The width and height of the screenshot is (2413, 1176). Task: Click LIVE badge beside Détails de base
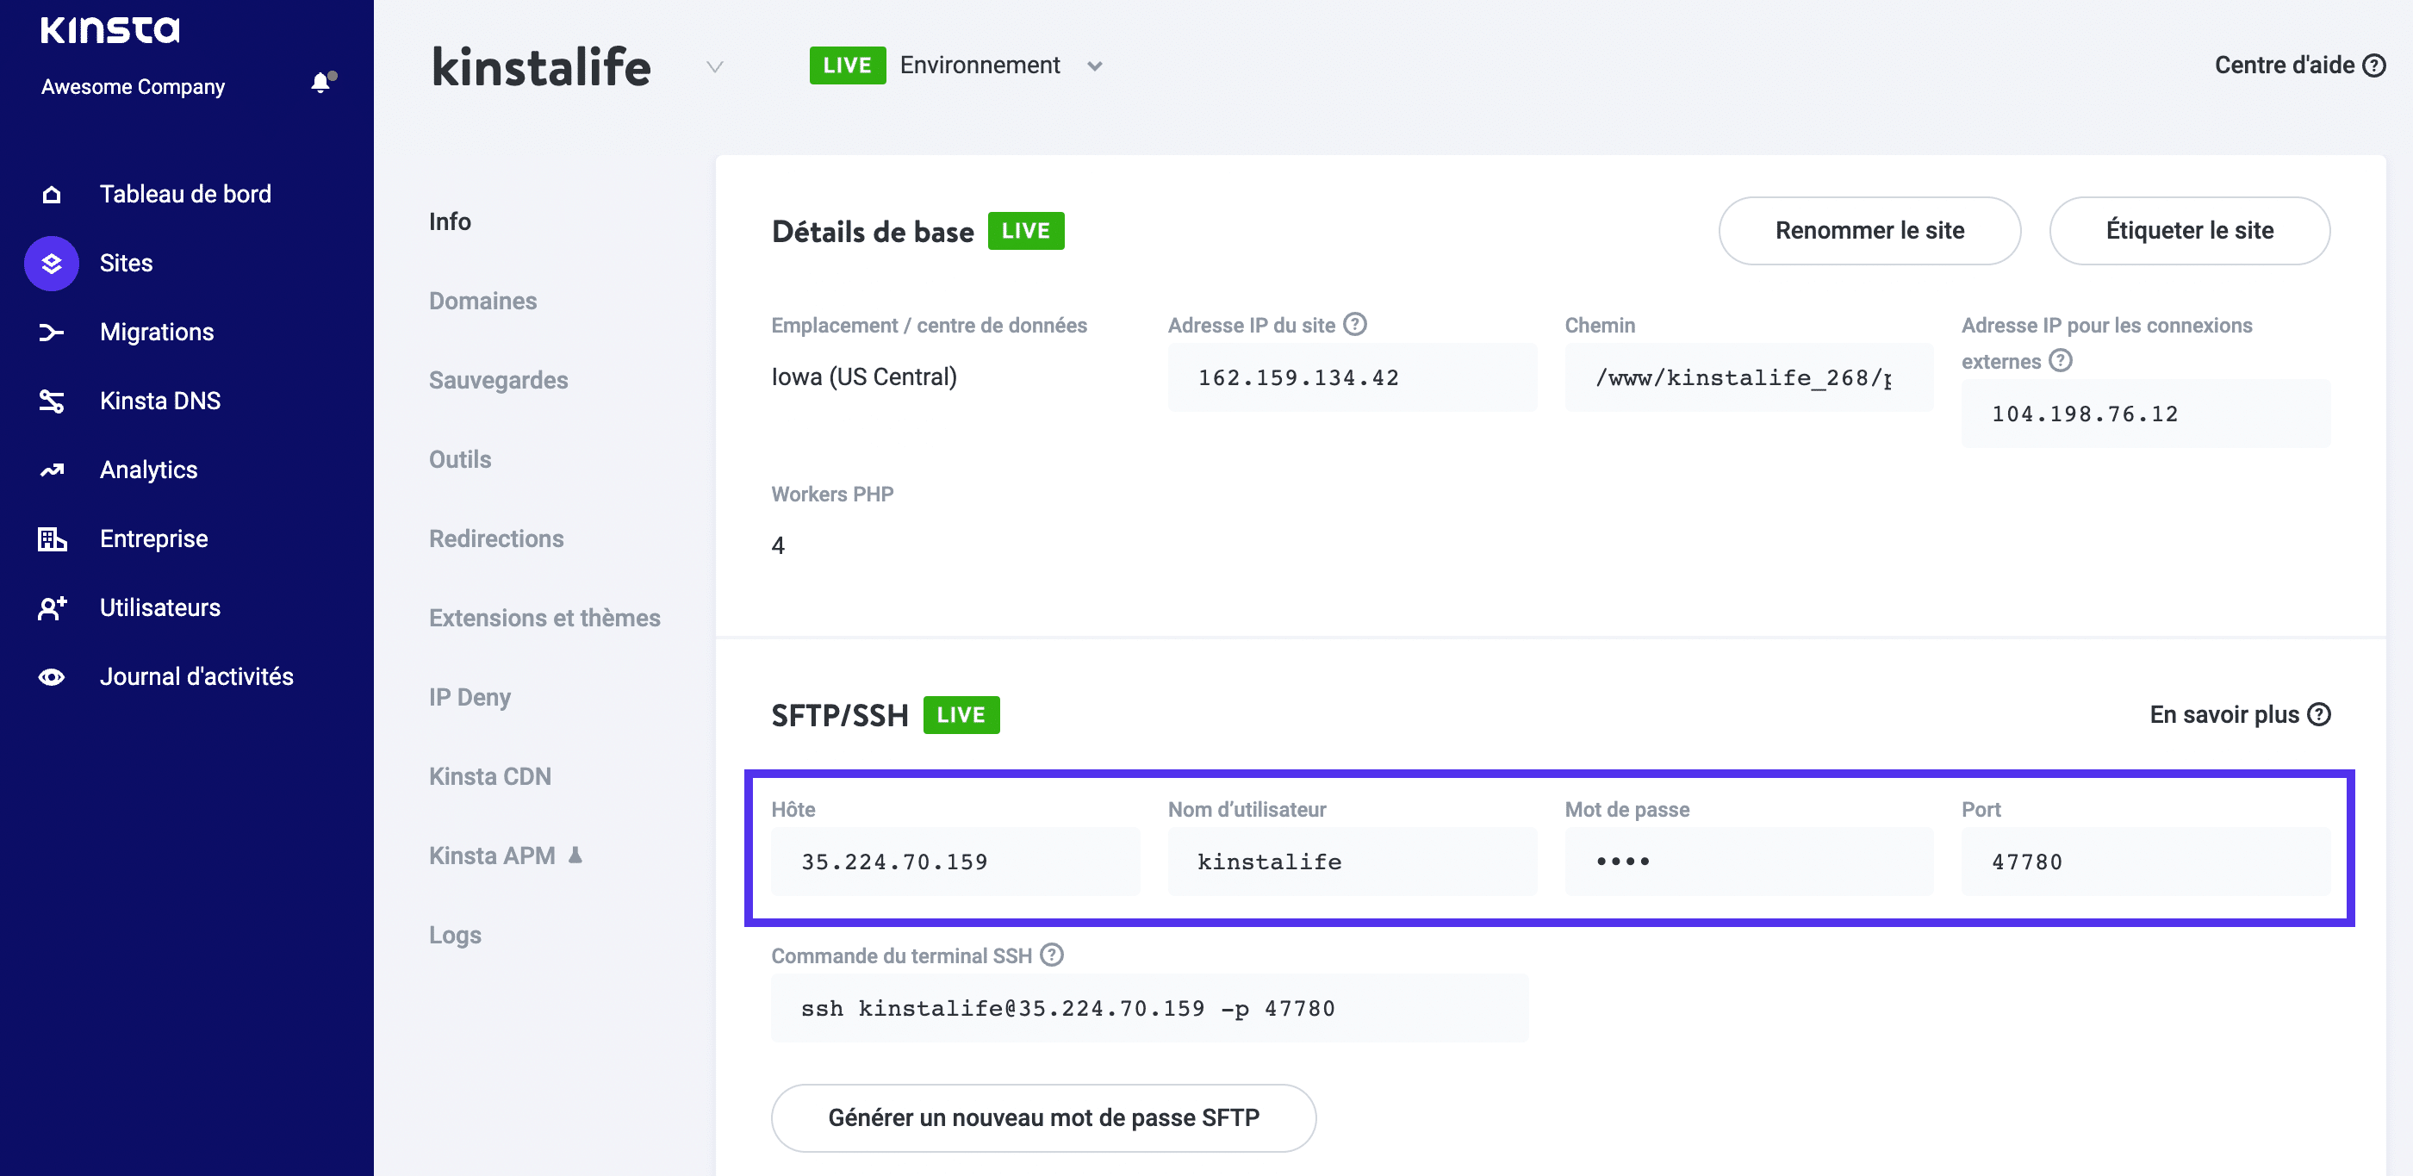pyautogui.click(x=1026, y=231)
